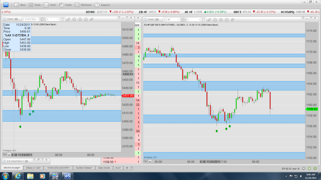Toggle Dyn scaling in DAX chart
This screenshot has width=321, height=180.
4,154
